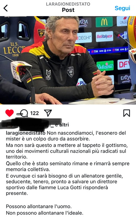
Task: Tap the Deliziosa green logo
Action: coord(105,66)
